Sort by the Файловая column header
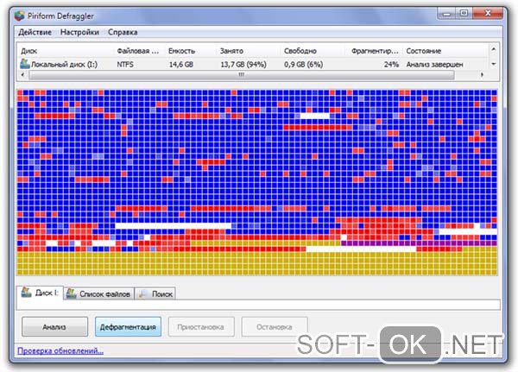The width and height of the screenshot is (518, 372). tap(138, 51)
